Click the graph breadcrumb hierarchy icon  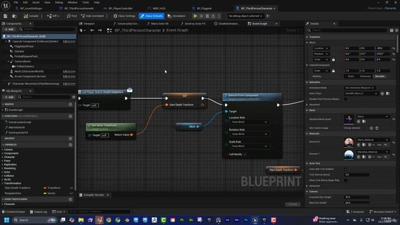click(109, 31)
